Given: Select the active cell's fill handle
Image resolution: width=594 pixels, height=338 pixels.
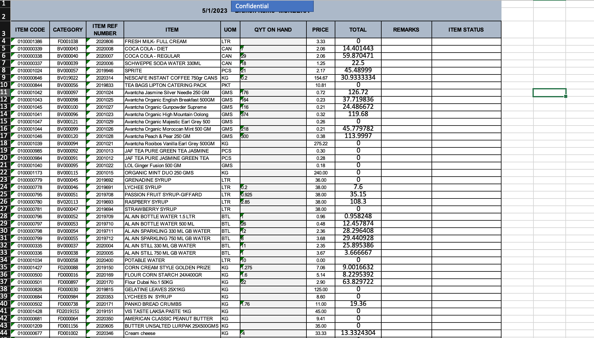Looking at the screenshot, I should 566,96.
